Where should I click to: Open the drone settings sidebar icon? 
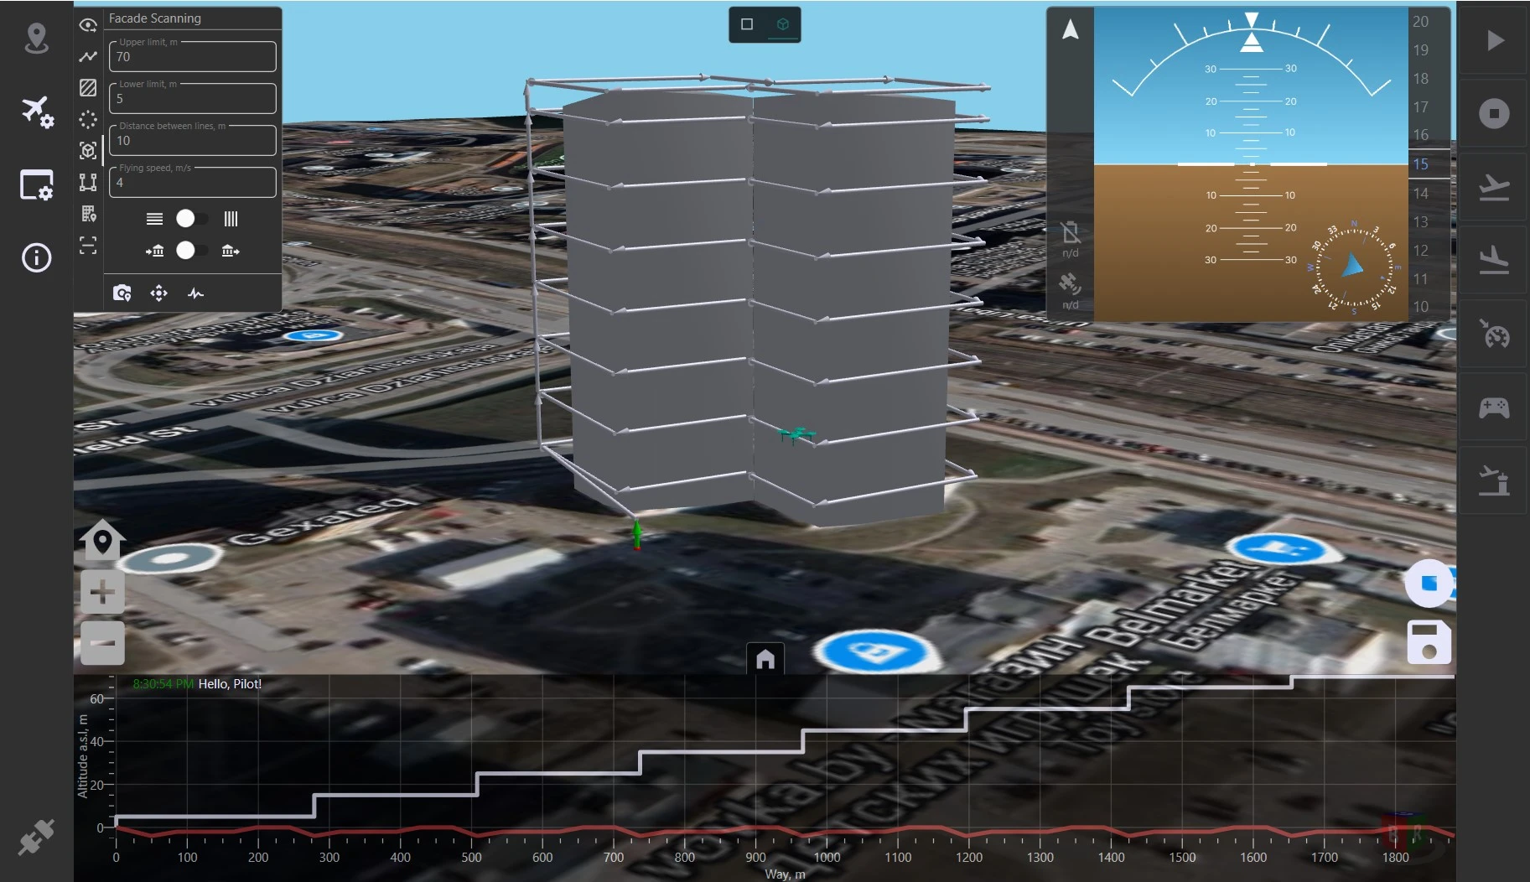37,112
